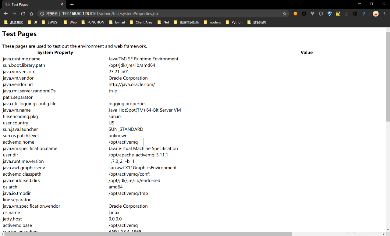The width and height of the screenshot is (390, 236).
Task: Open the blue funnel extension icon
Action: point(329,14)
